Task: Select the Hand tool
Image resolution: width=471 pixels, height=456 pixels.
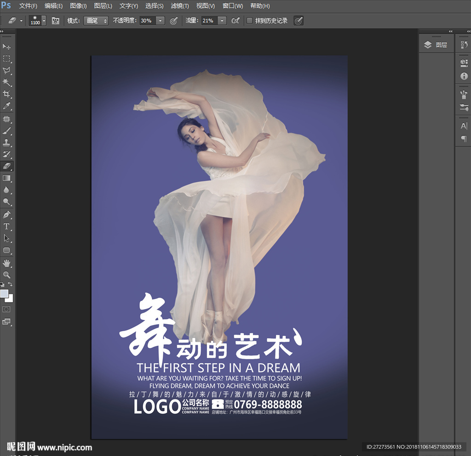Action: (x=6, y=263)
